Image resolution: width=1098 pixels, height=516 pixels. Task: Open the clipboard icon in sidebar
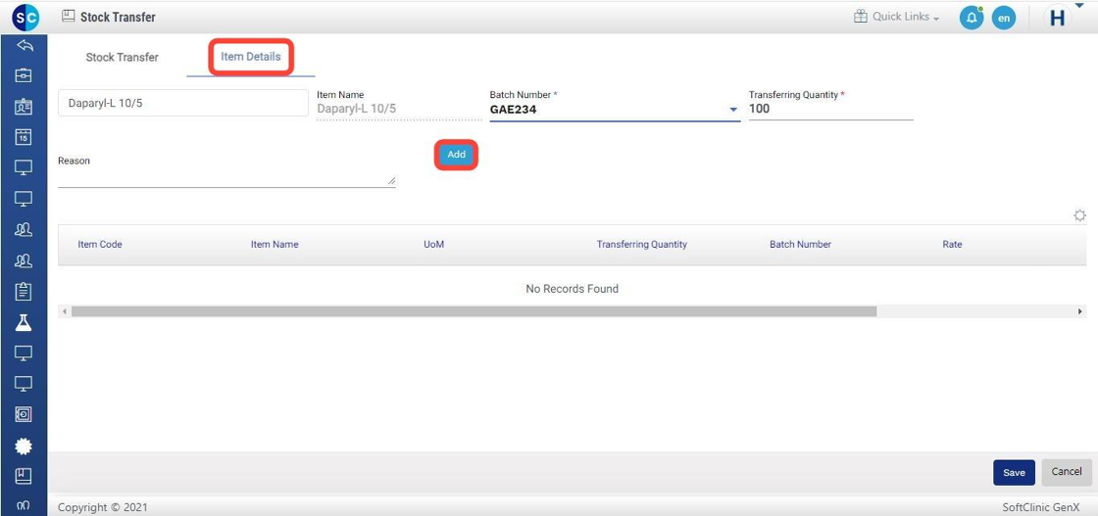tap(24, 292)
